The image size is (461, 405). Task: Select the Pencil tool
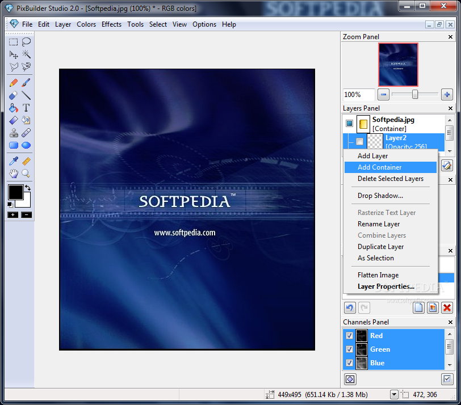coord(13,83)
